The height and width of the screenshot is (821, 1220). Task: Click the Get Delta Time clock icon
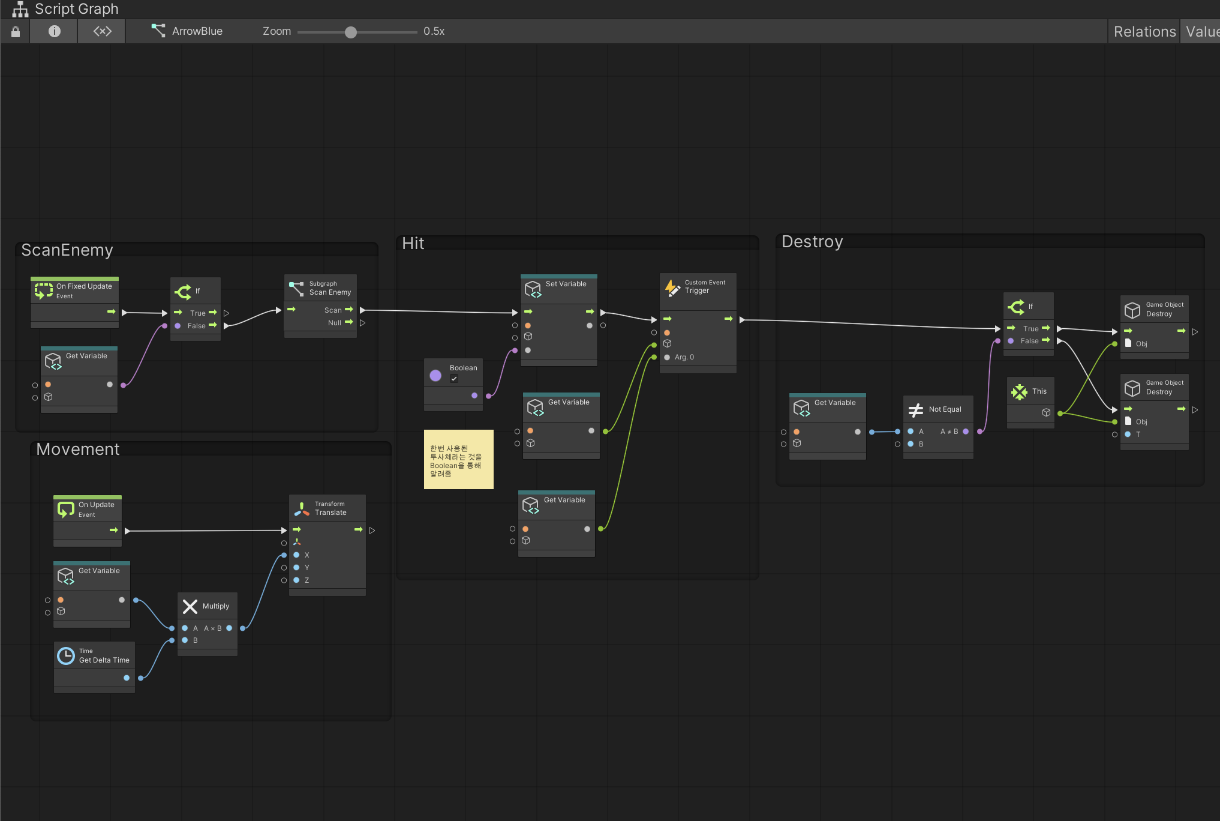click(x=66, y=656)
